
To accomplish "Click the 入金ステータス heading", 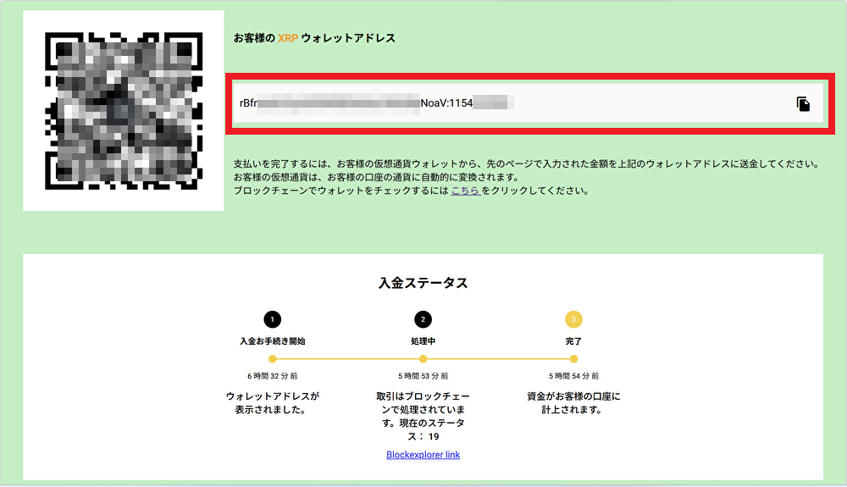I will pyautogui.click(x=423, y=283).
